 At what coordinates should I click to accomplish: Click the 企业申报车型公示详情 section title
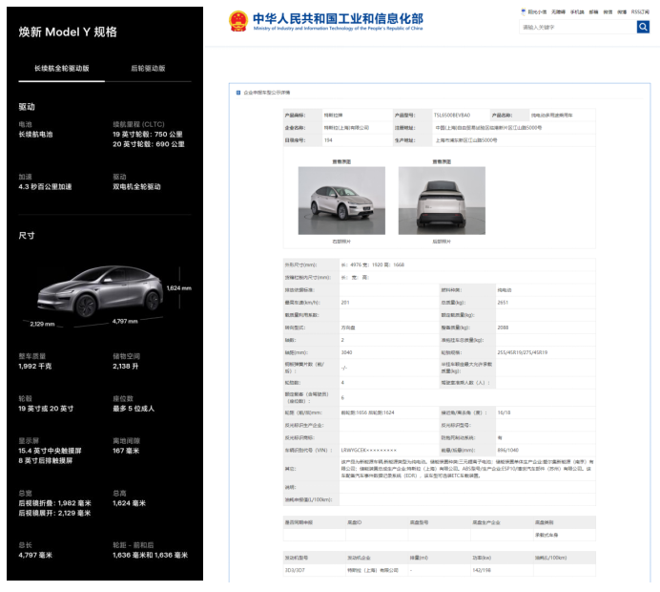coord(266,93)
